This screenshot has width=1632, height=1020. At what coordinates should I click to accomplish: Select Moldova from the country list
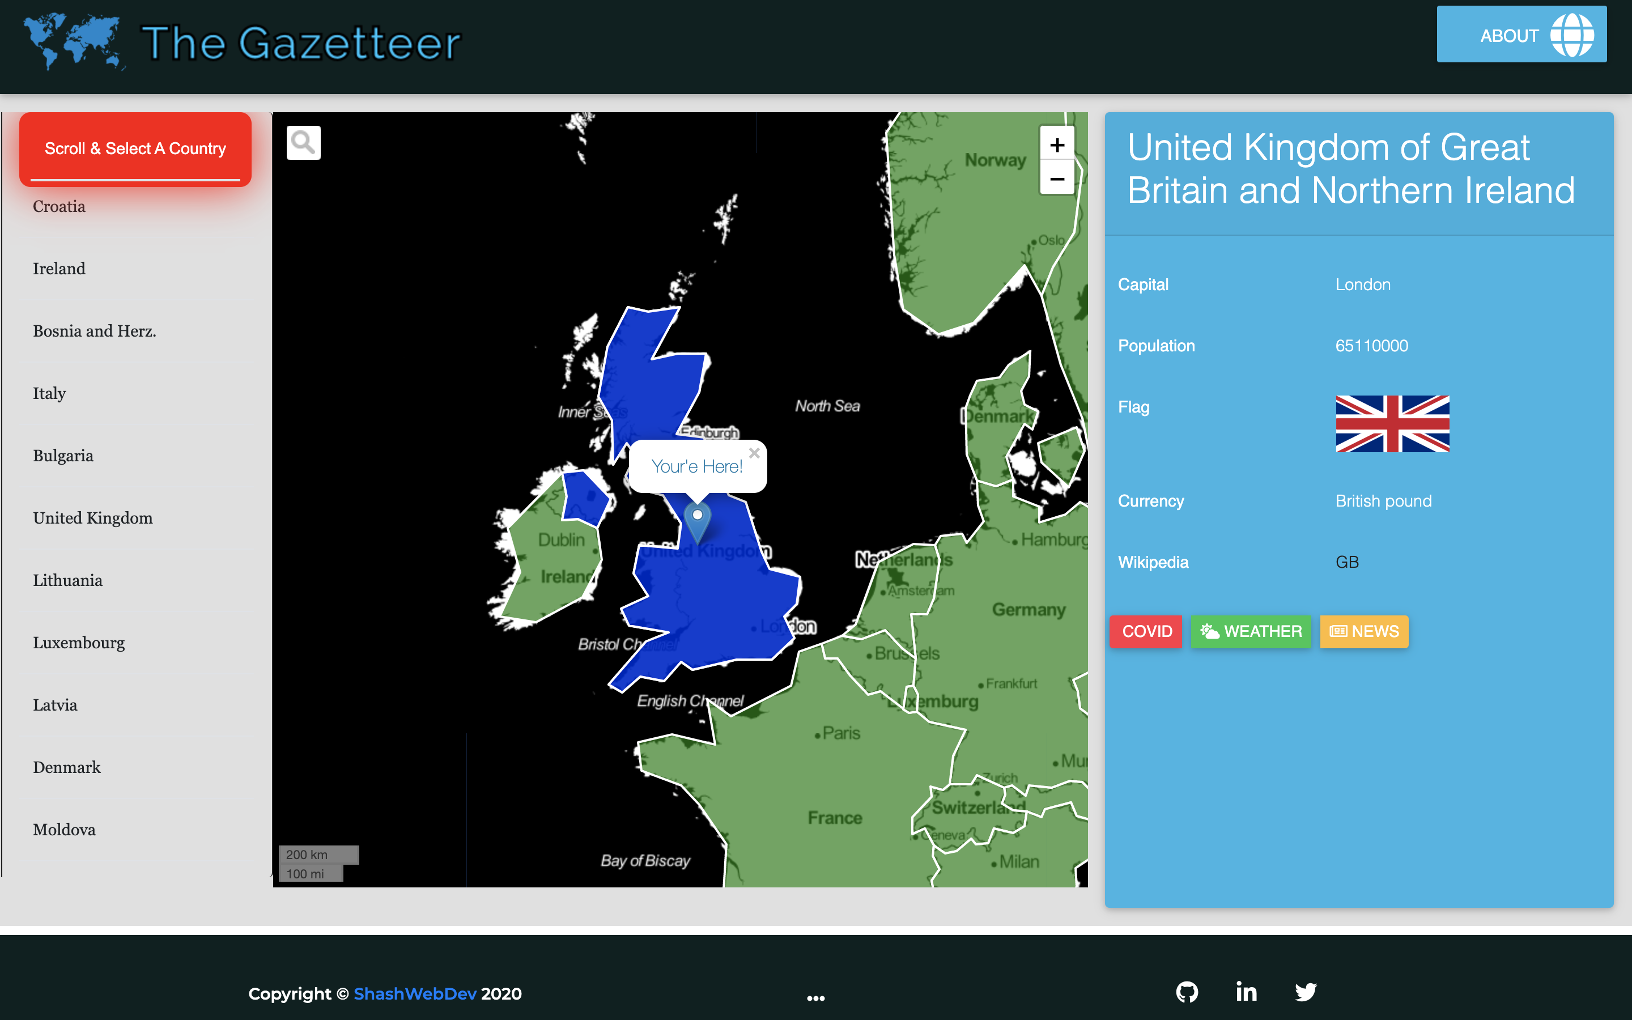65,828
